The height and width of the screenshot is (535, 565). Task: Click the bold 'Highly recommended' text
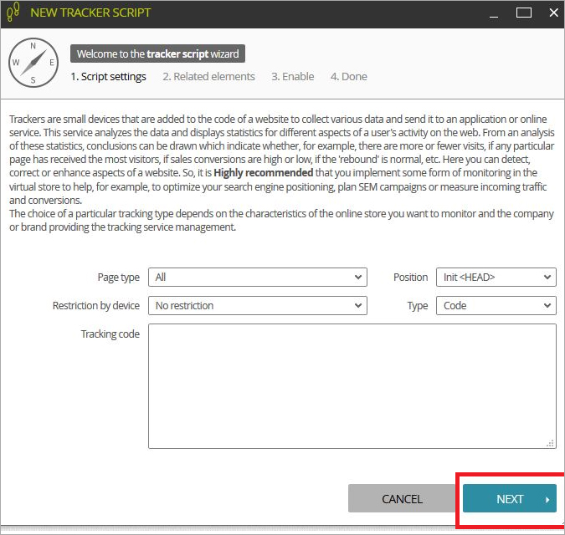pos(261,172)
